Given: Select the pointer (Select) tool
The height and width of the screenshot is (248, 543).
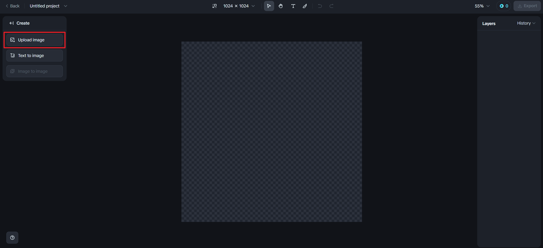Looking at the screenshot, I should click(269, 6).
